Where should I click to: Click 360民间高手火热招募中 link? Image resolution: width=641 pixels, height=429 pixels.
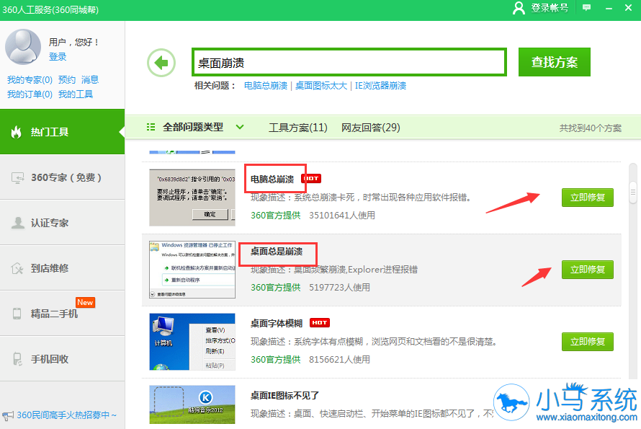tap(67, 415)
